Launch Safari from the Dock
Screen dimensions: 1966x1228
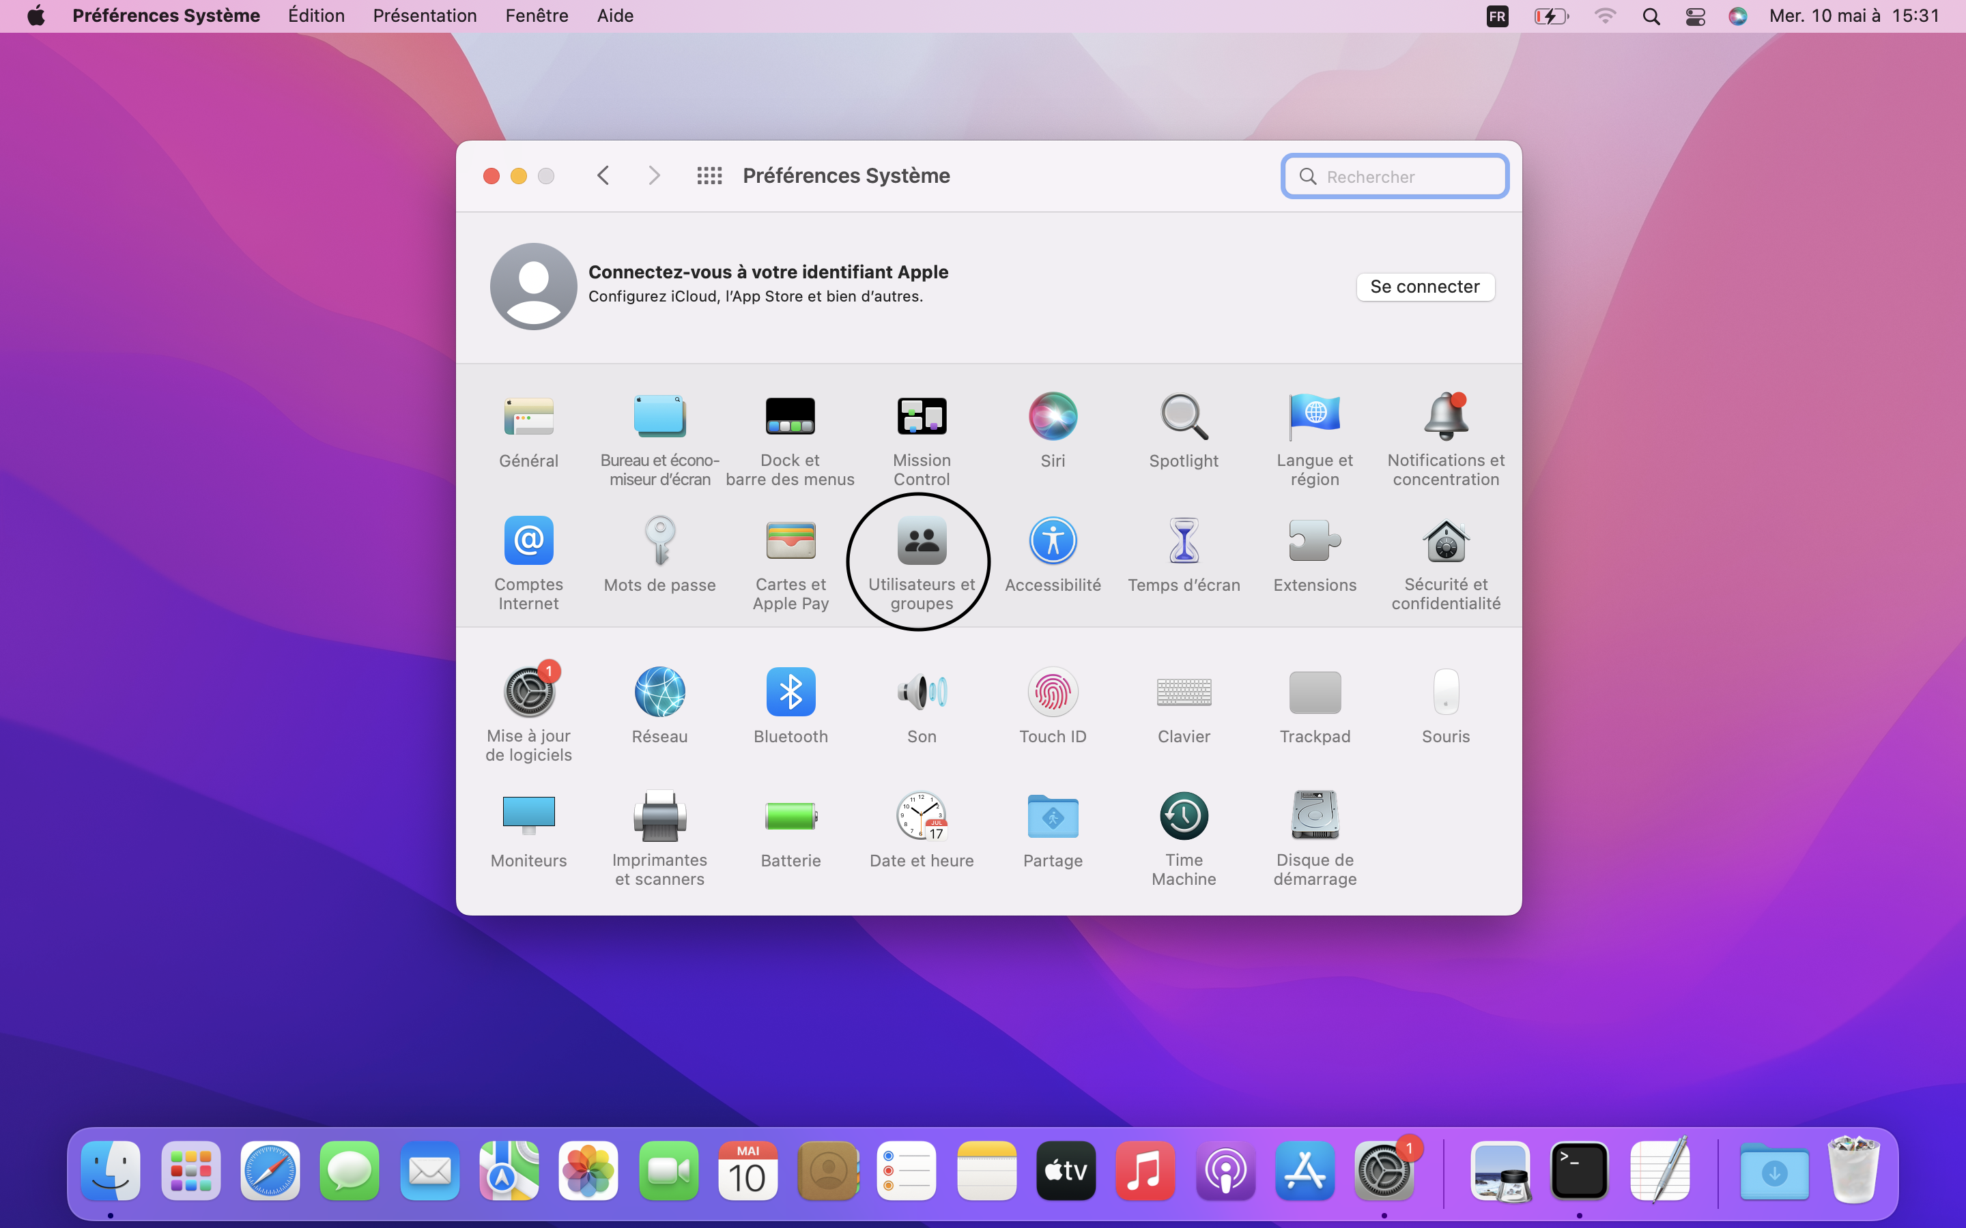270,1170
